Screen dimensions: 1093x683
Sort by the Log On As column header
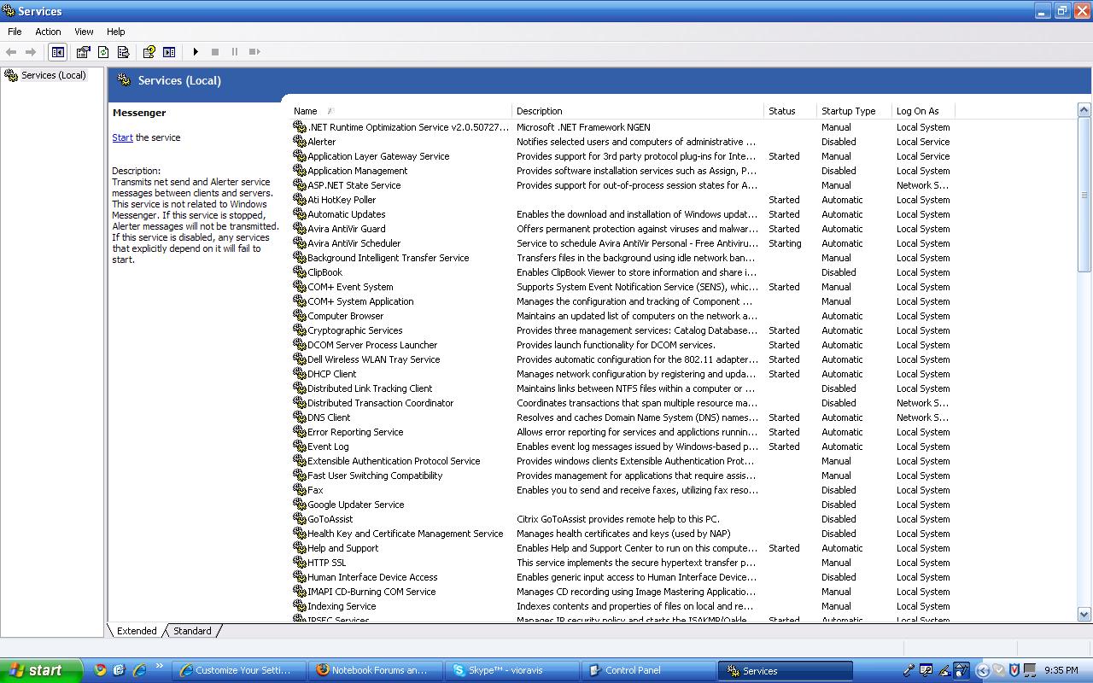[923, 111]
